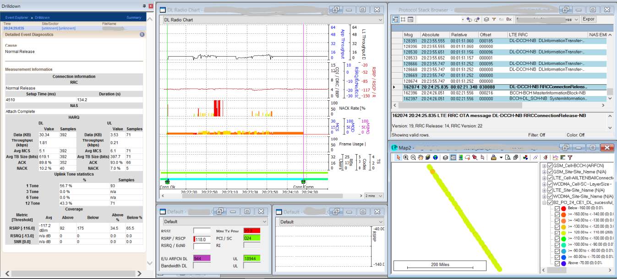Screen dimensions: 617x279
Task: Click the chart line icon in Map2 toolbar
Action: [x=556, y=157]
